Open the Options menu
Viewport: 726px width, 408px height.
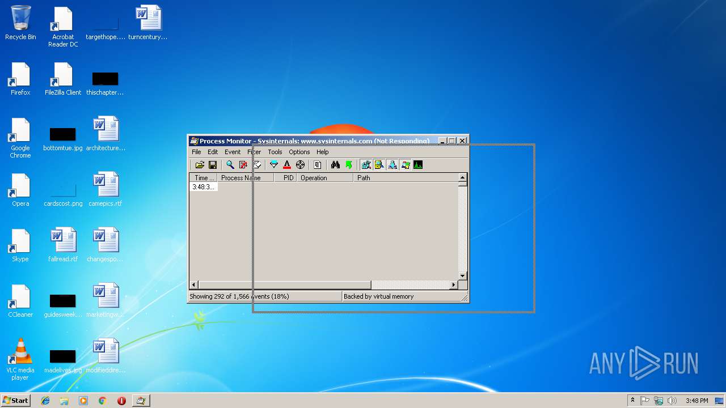coord(299,152)
